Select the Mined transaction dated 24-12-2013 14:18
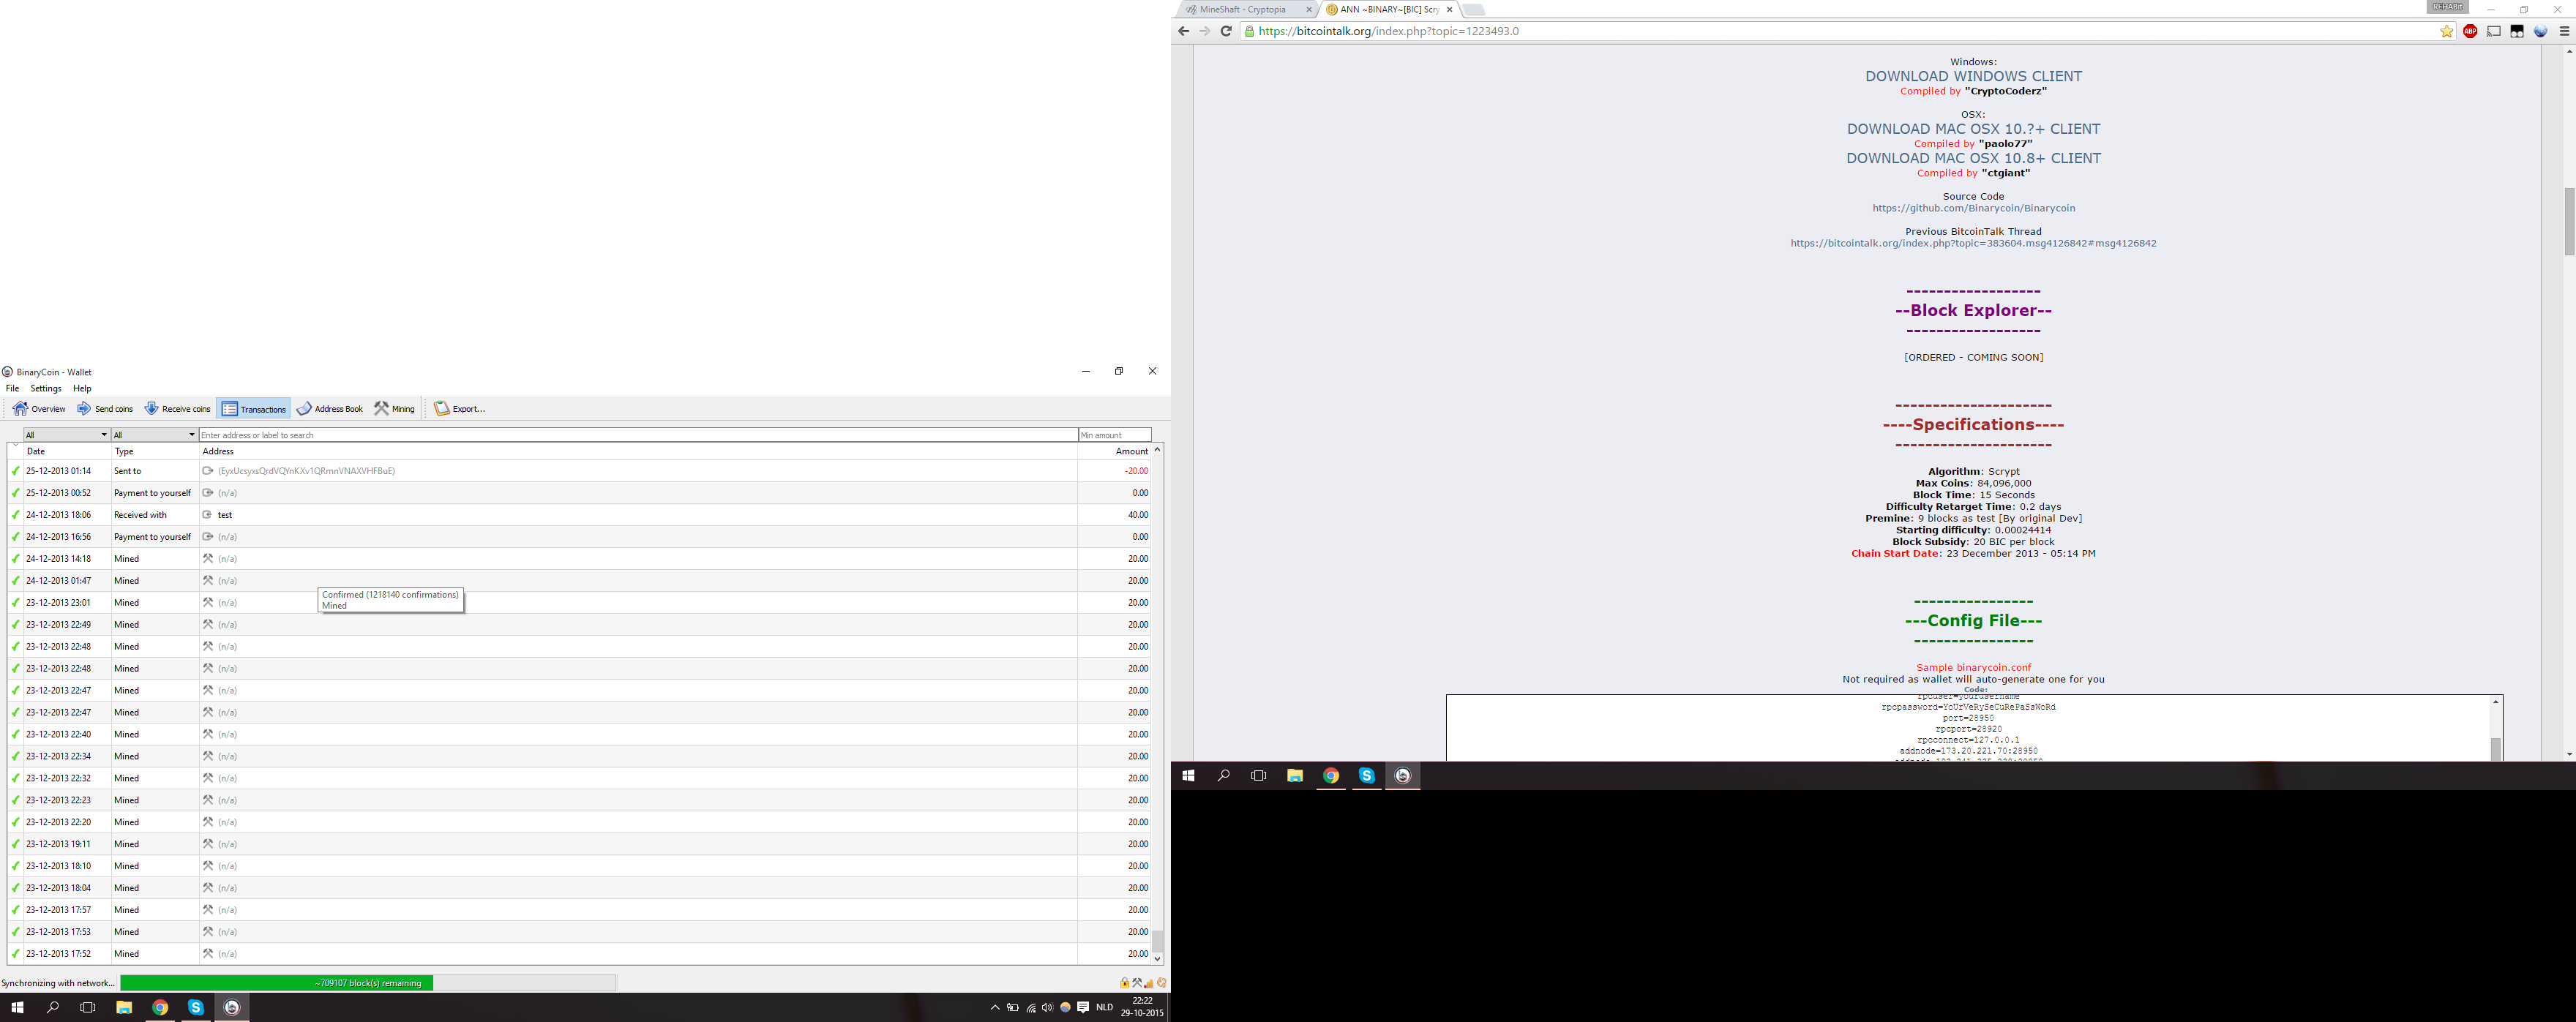 click(579, 559)
